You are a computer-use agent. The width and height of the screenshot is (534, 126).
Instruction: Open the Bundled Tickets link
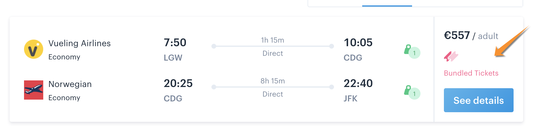pos(471,73)
